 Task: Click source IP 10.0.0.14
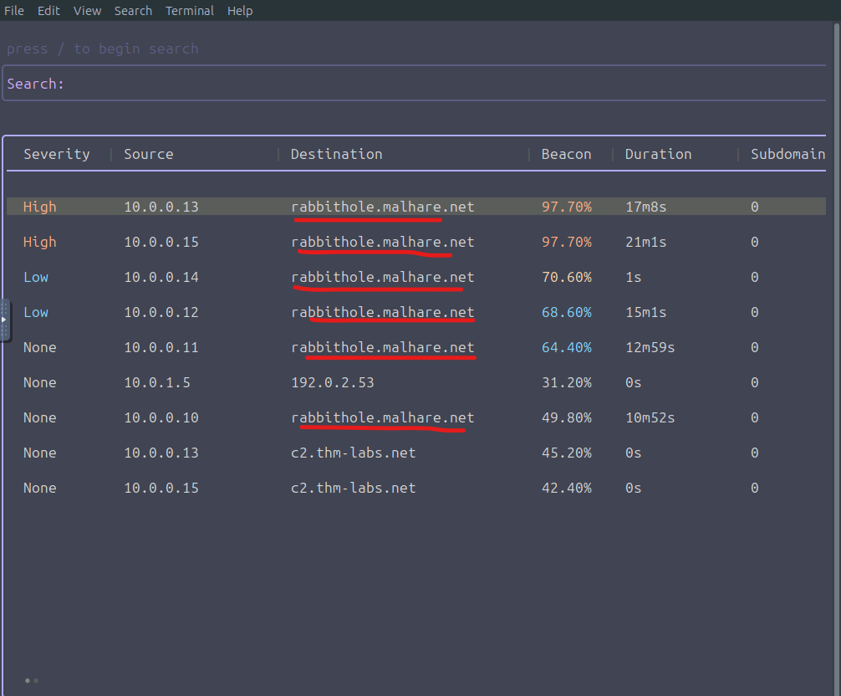coord(161,277)
